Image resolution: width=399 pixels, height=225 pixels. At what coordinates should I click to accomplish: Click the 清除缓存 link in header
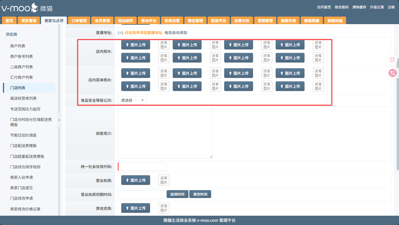pyautogui.click(x=359, y=7)
